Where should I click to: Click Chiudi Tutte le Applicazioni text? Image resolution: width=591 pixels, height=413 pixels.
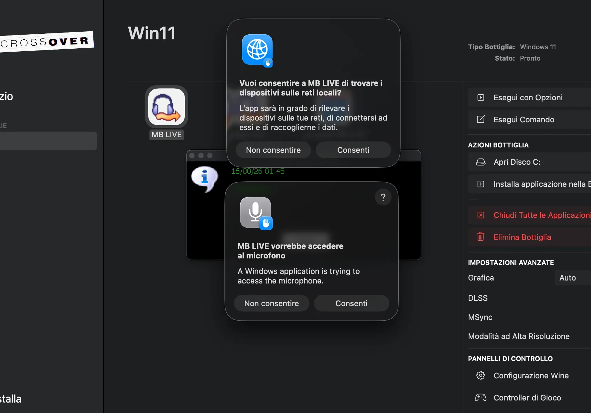click(x=542, y=215)
